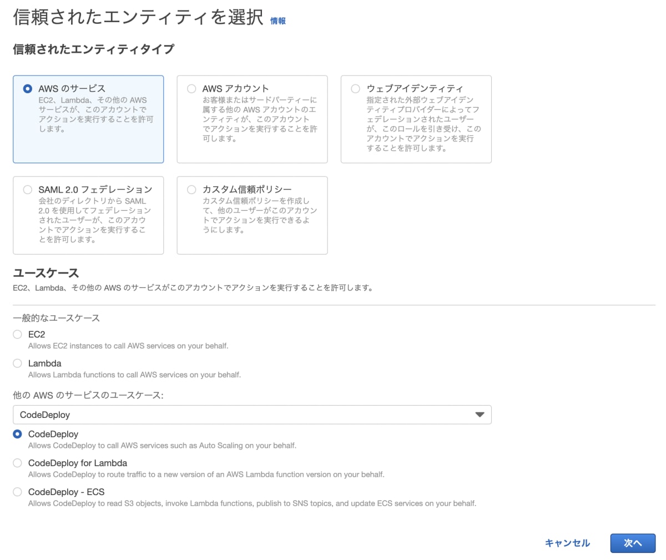Click the 信頼されたエンティティを選択 page title
This screenshot has height=560, width=666.
coord(138,17)
